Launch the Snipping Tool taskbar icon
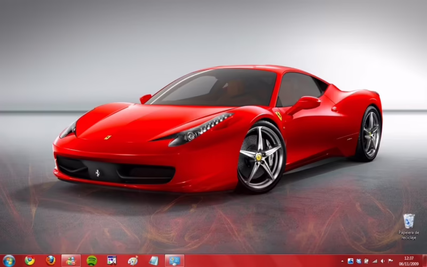This screenshot has width=427, height=267. [112, 260]
